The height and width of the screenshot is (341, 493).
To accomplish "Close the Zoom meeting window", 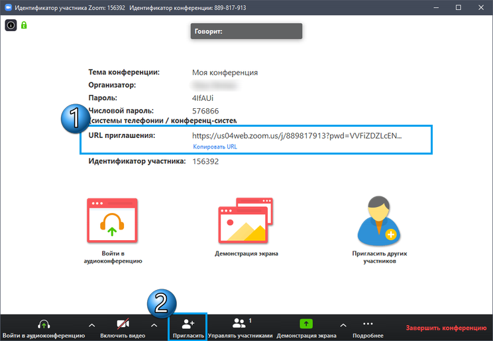I will coord(481,7).
